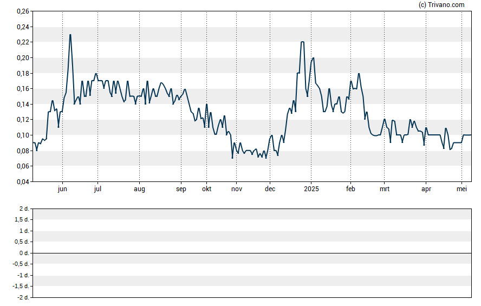
Task: Click the 1,5 d. volume axis label
Action: [22, 220]
